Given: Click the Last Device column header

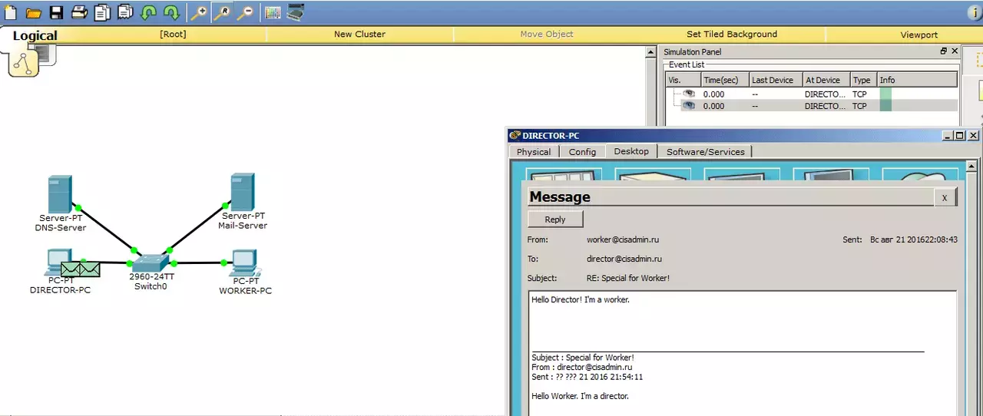Looking at the screenshot, I should [775, 80].
